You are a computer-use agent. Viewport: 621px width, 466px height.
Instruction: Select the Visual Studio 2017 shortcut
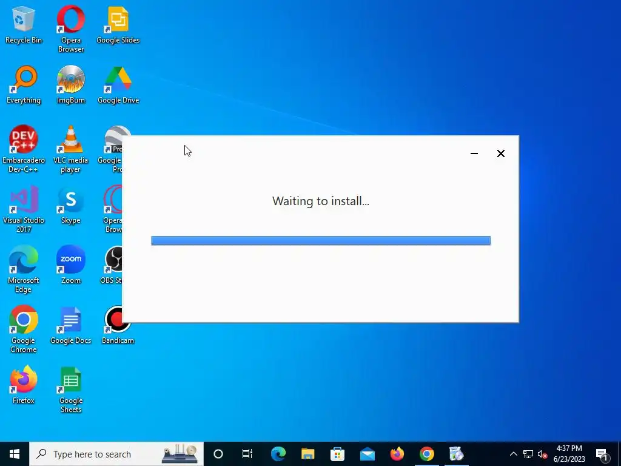[24, 209]
